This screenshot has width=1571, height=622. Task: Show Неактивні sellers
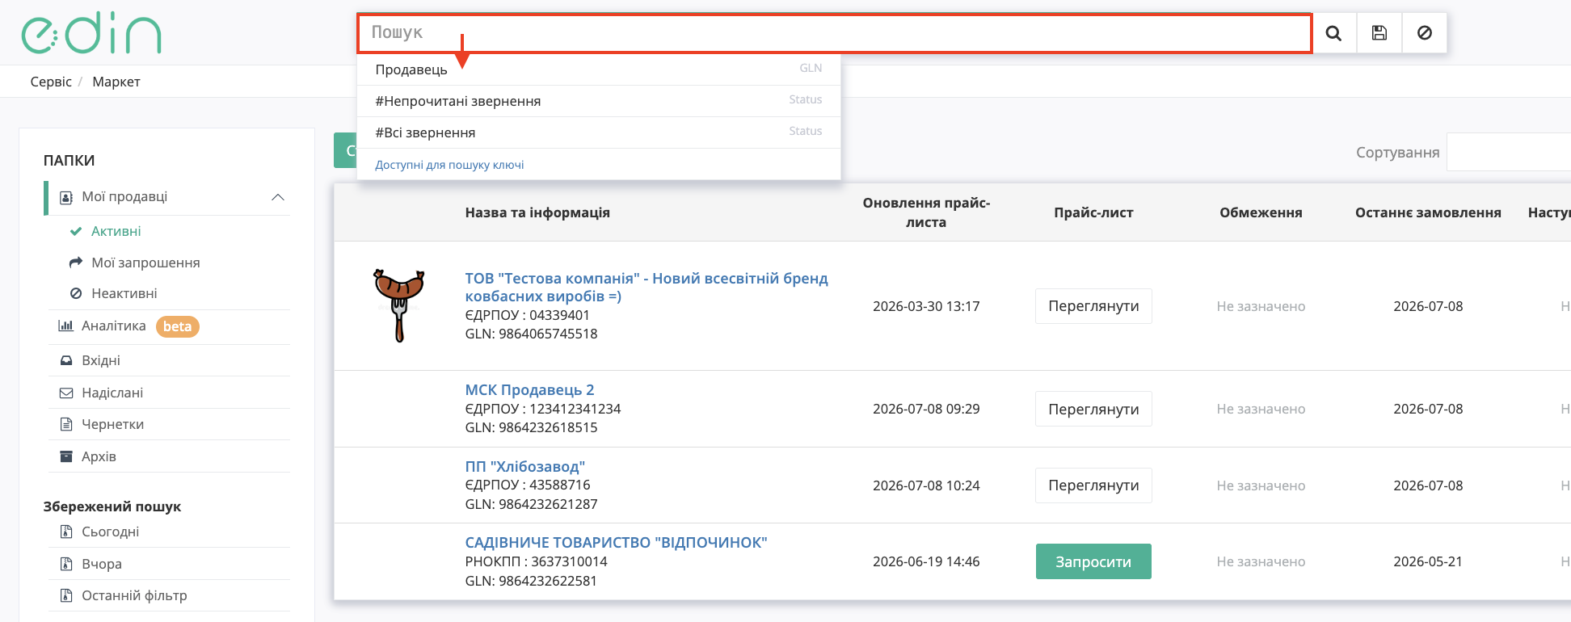point(124,294)
